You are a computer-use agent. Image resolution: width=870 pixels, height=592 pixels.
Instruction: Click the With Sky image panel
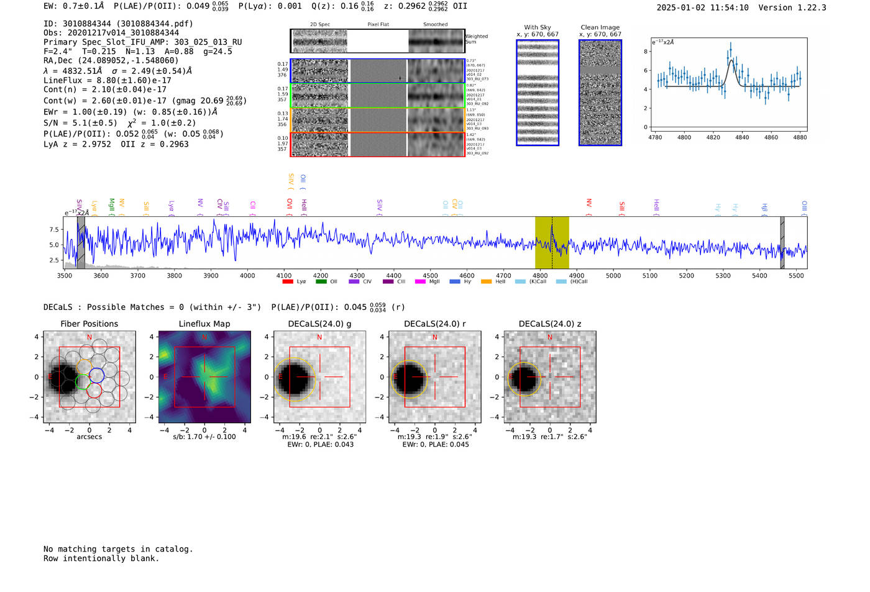point(538,93)
